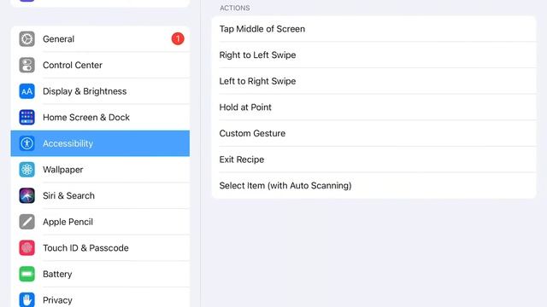Open the Apple Pencil icon
Screen dimensions: 547x307
tap(26, 222)
